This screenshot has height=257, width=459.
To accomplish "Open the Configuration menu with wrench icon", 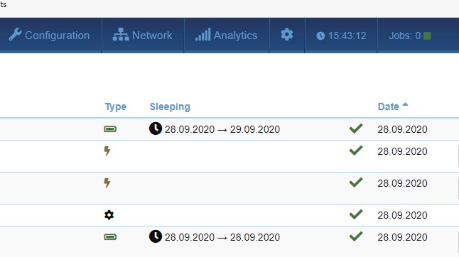I will pos(49,35).
